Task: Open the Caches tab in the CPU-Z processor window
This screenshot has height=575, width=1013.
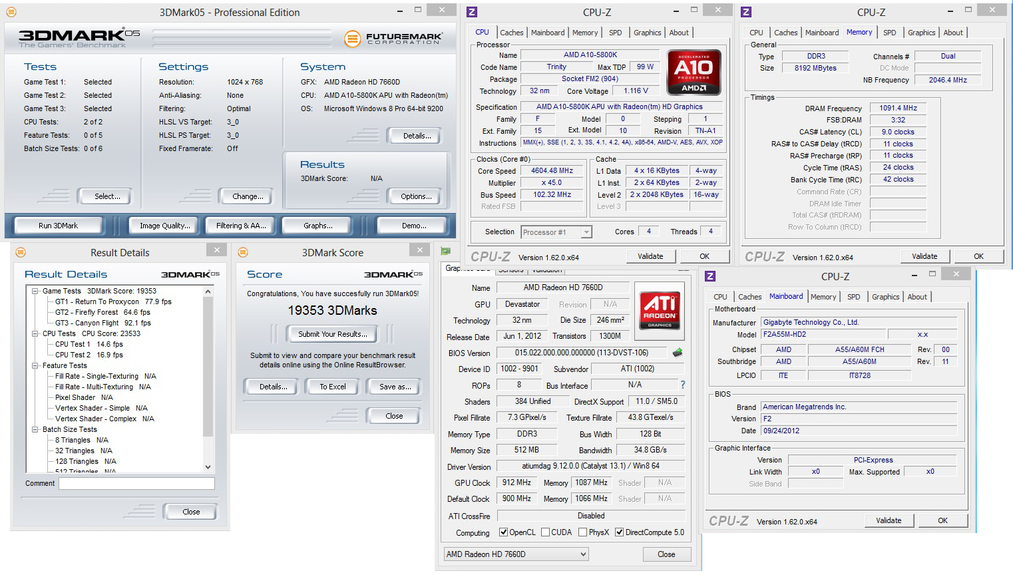Action: [x=511, y=33]
